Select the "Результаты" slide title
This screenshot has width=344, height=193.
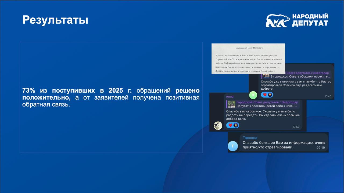pyautogui.click(x=55, y=20)
